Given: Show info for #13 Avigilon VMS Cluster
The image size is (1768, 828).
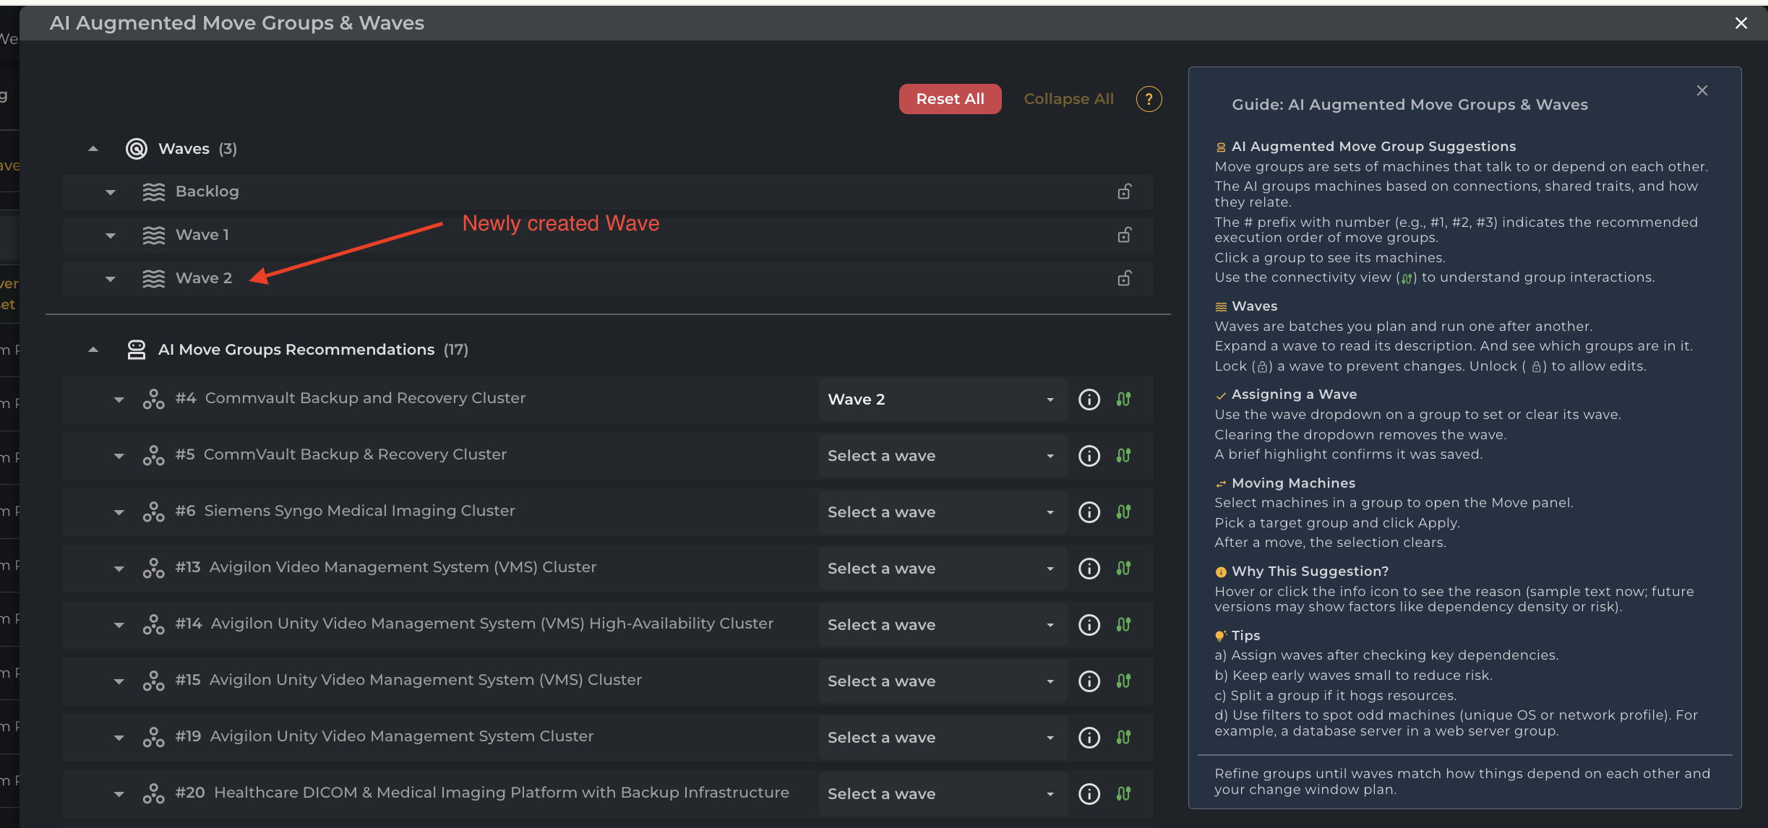Looking at the screenshot, I should [1089, 569].
